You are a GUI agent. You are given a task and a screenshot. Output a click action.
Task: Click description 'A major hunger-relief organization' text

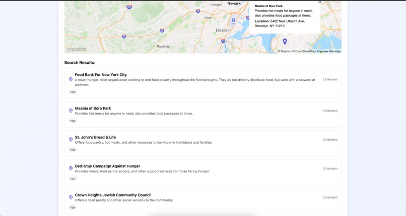point(195,82)
